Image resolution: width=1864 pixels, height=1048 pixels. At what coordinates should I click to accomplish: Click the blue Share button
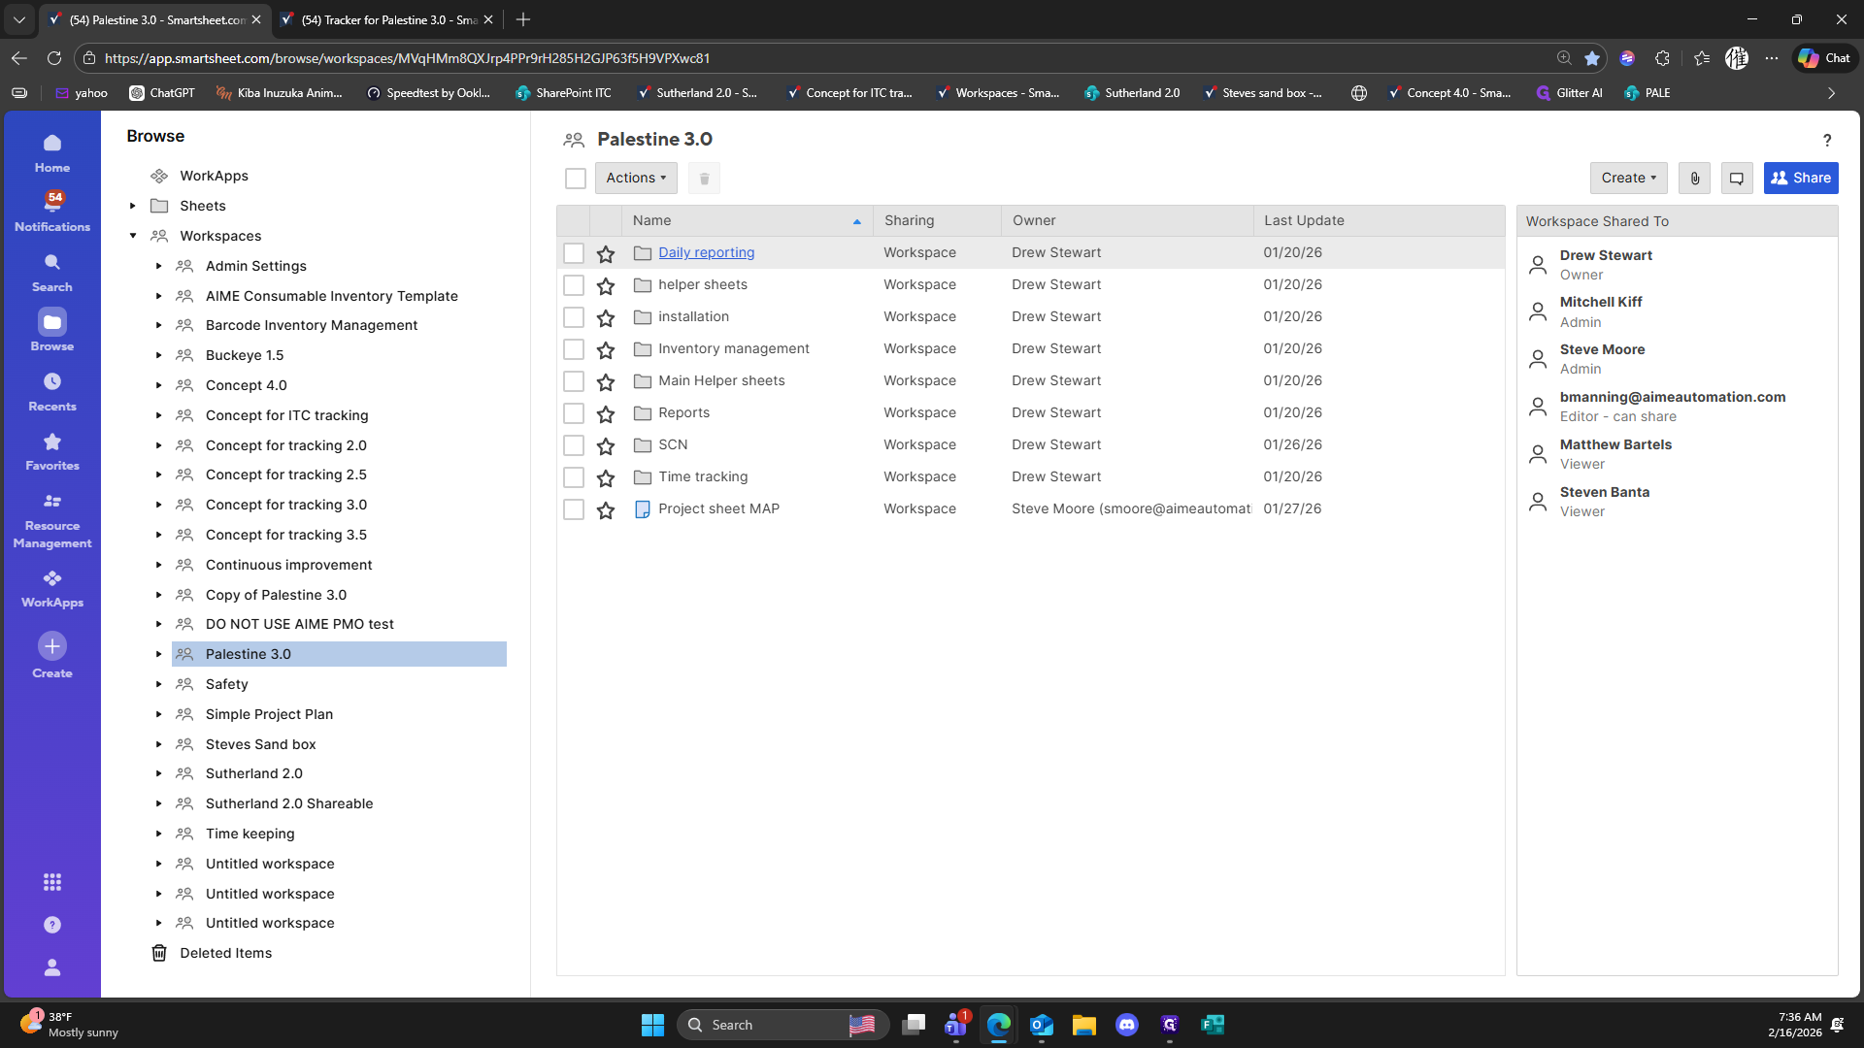(x=1801, y=179)
